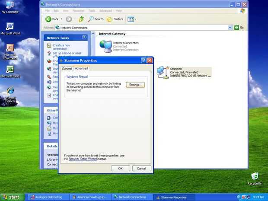Click the Set up home network icon

[49, 54]
